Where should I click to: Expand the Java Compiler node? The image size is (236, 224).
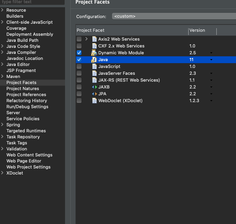[2, 52]
